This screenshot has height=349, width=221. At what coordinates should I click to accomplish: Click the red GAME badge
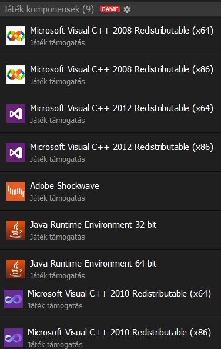[x=110, y=9]
